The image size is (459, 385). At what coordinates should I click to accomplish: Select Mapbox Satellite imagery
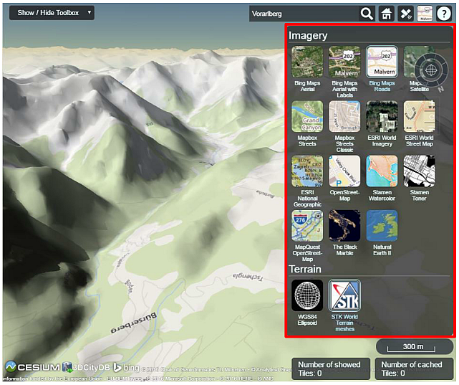(419, 62)
